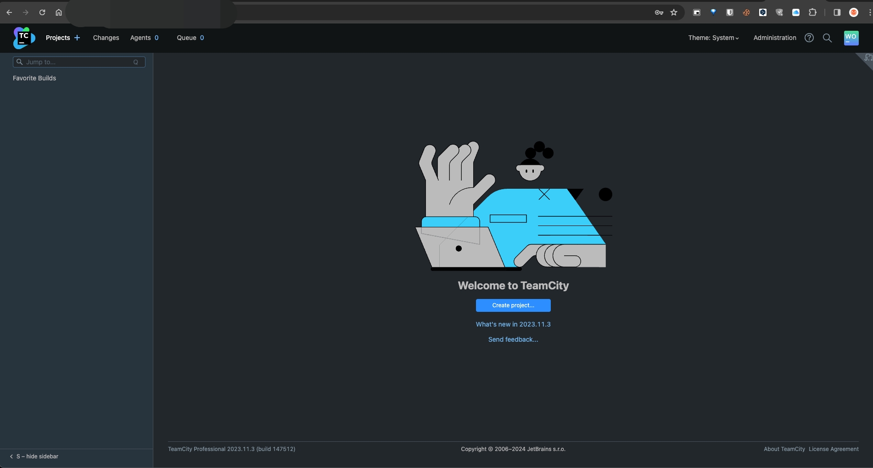Open What's new in 2023.11.3 link

pyautogui.click(x=513, y=324)
